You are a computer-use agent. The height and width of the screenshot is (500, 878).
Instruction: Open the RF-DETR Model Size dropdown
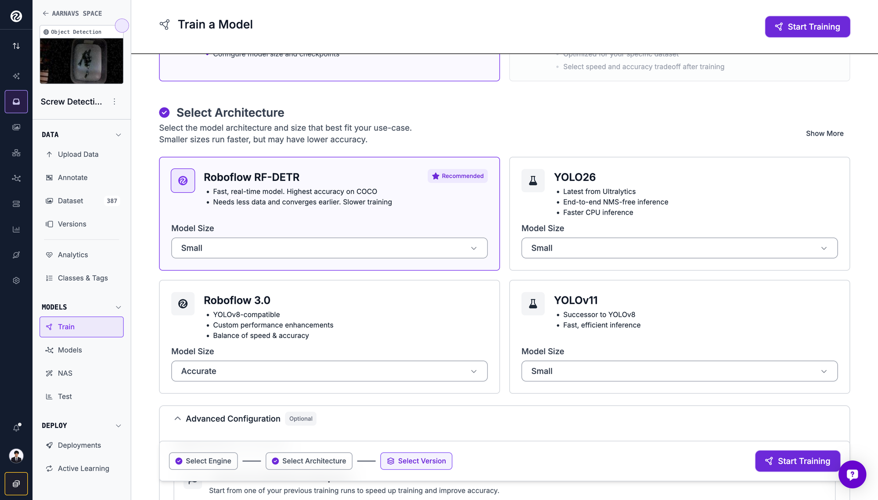tap(329, 248)
